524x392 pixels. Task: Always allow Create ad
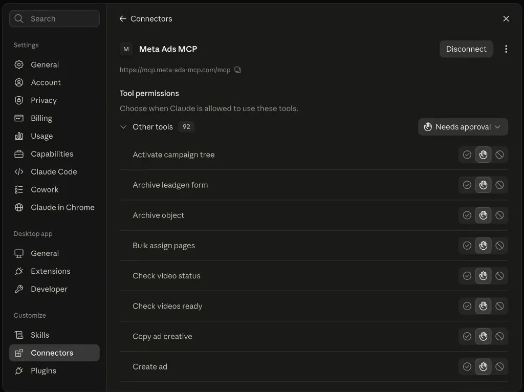467,366
